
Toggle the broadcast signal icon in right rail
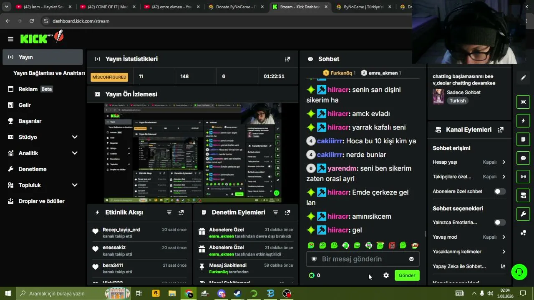(523, 177)
